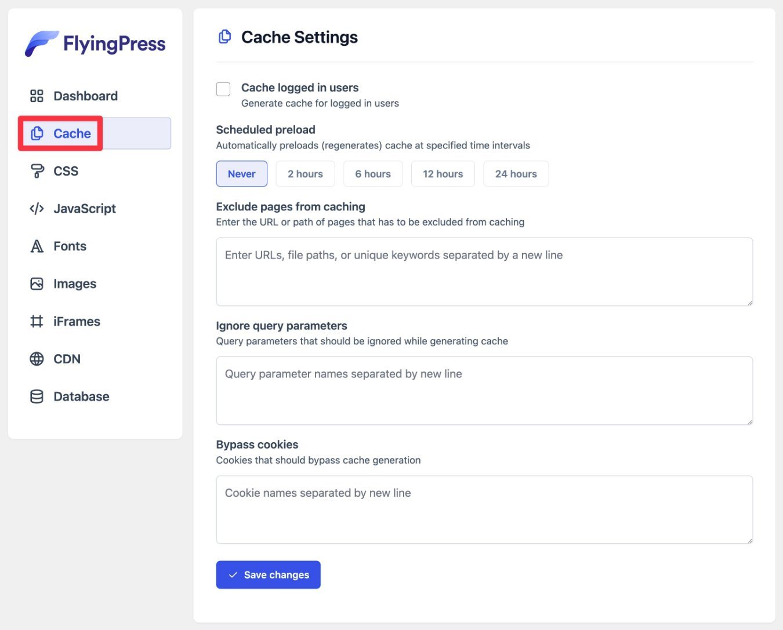Click the Ignore query parameters heading
The height and width of the screenshot is (630, 783).
point(281,326)
